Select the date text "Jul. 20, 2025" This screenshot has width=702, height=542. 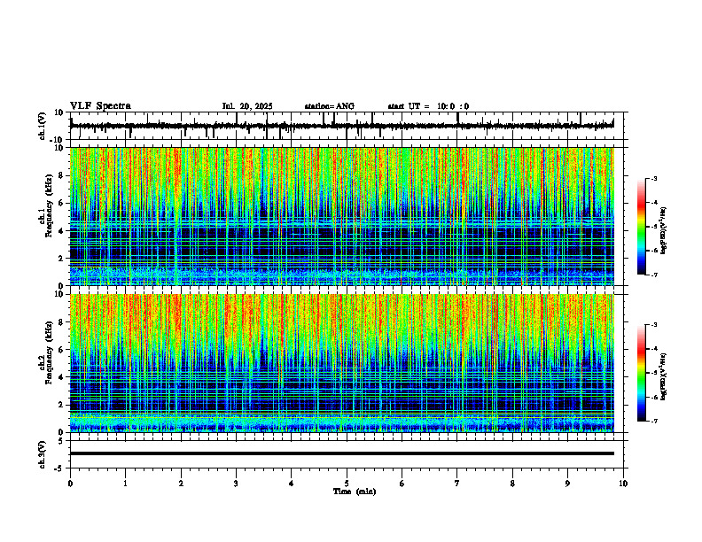pos(247,106)
